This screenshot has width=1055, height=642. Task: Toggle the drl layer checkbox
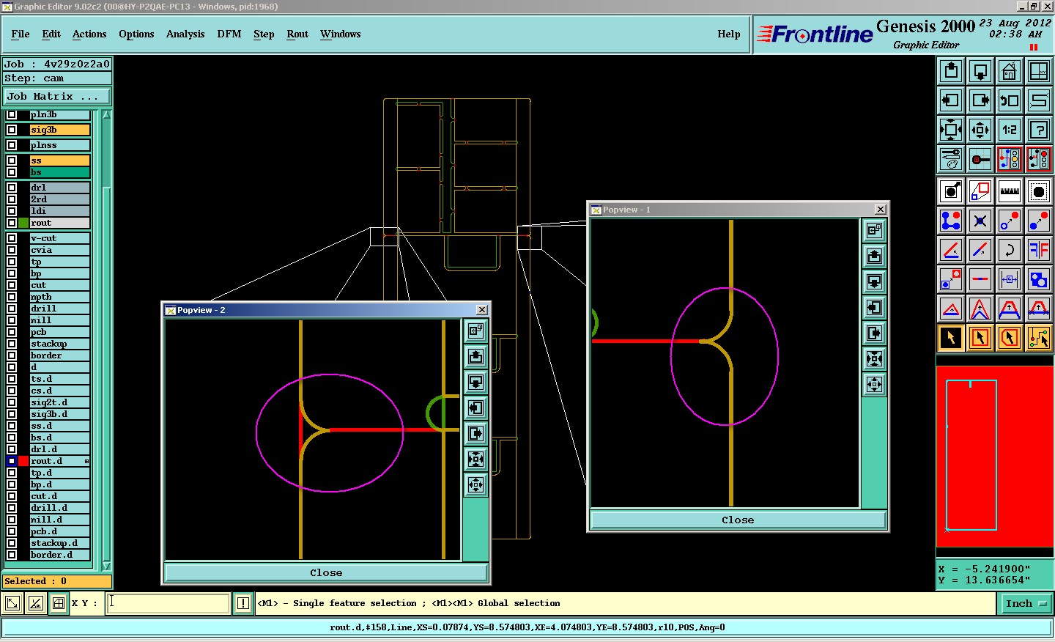tap(12, 188)
